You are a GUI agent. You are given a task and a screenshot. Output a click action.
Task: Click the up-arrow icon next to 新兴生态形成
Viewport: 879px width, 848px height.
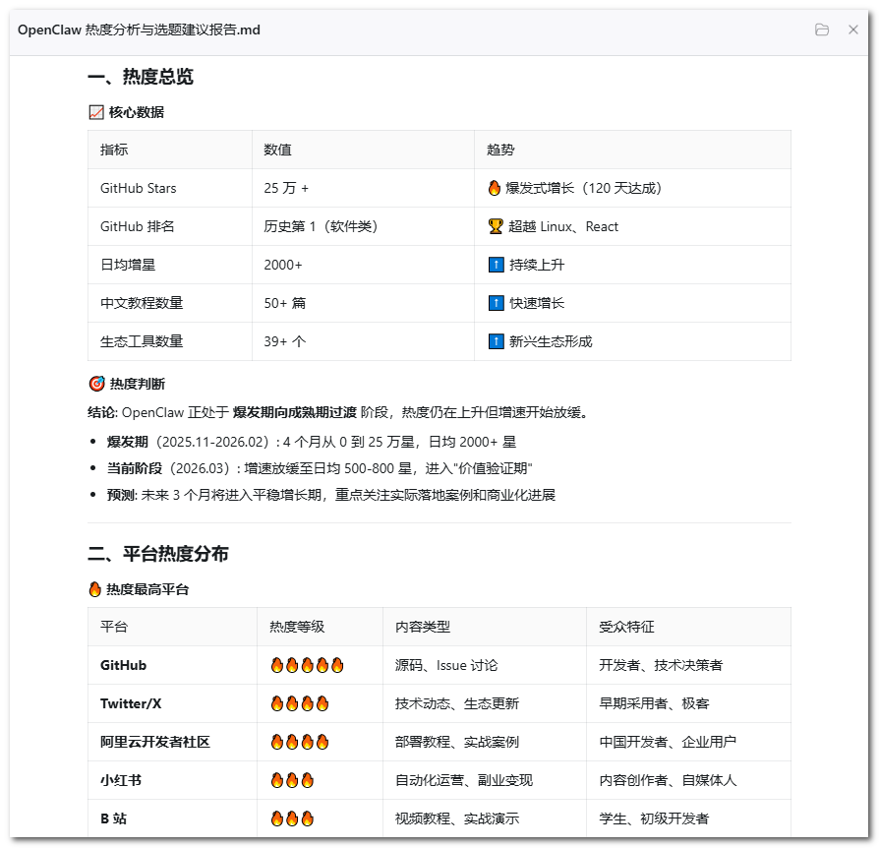(497, 341)
